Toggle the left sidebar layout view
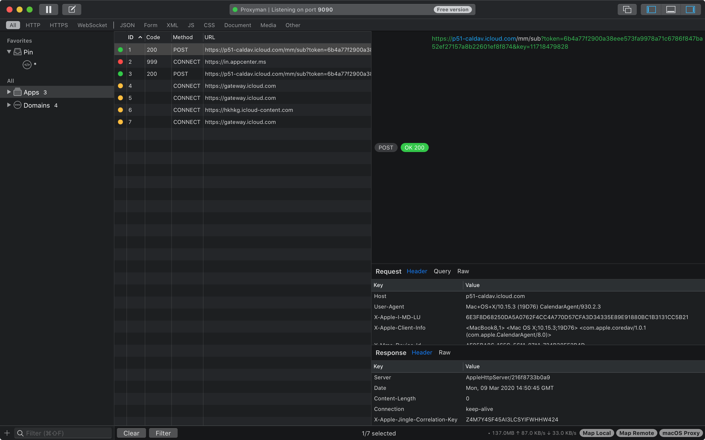Screen dimensions: 705x440 [651, 9]
